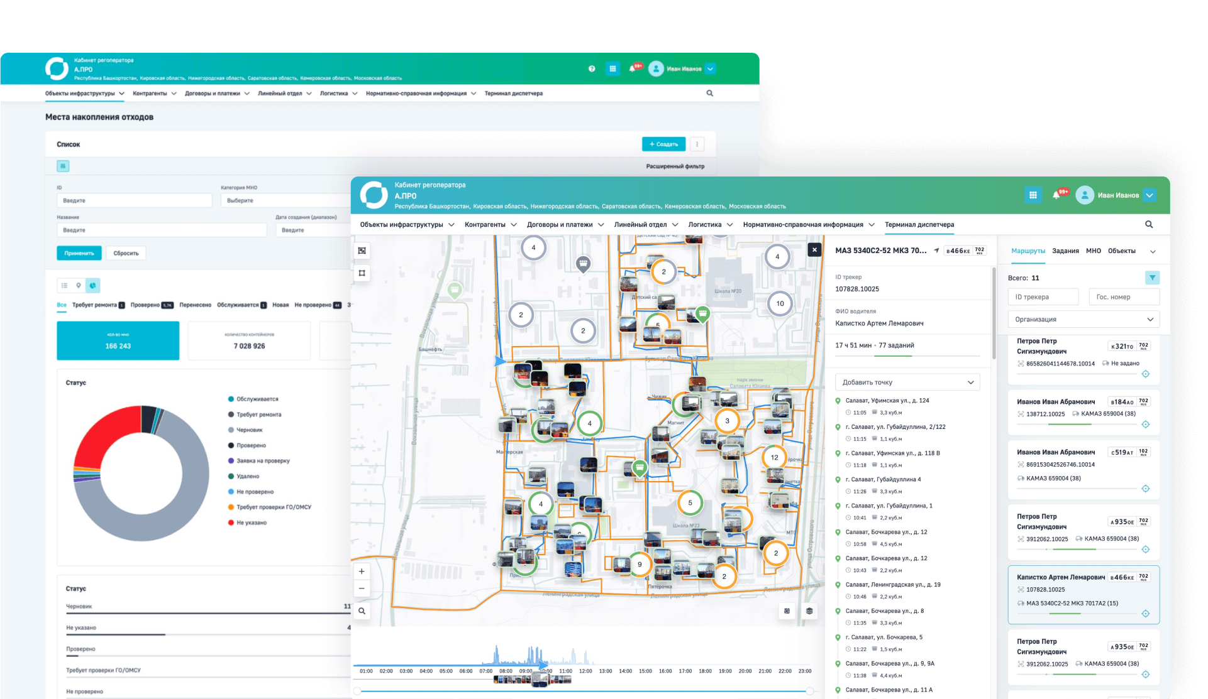The image size is (1208, 699).
Task: Click the Создать button
Action: [x=663, y=144]
